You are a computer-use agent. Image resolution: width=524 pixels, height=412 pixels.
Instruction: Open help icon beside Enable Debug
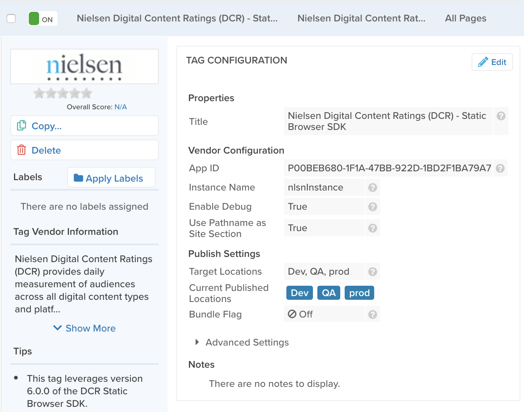pos(373,207)
